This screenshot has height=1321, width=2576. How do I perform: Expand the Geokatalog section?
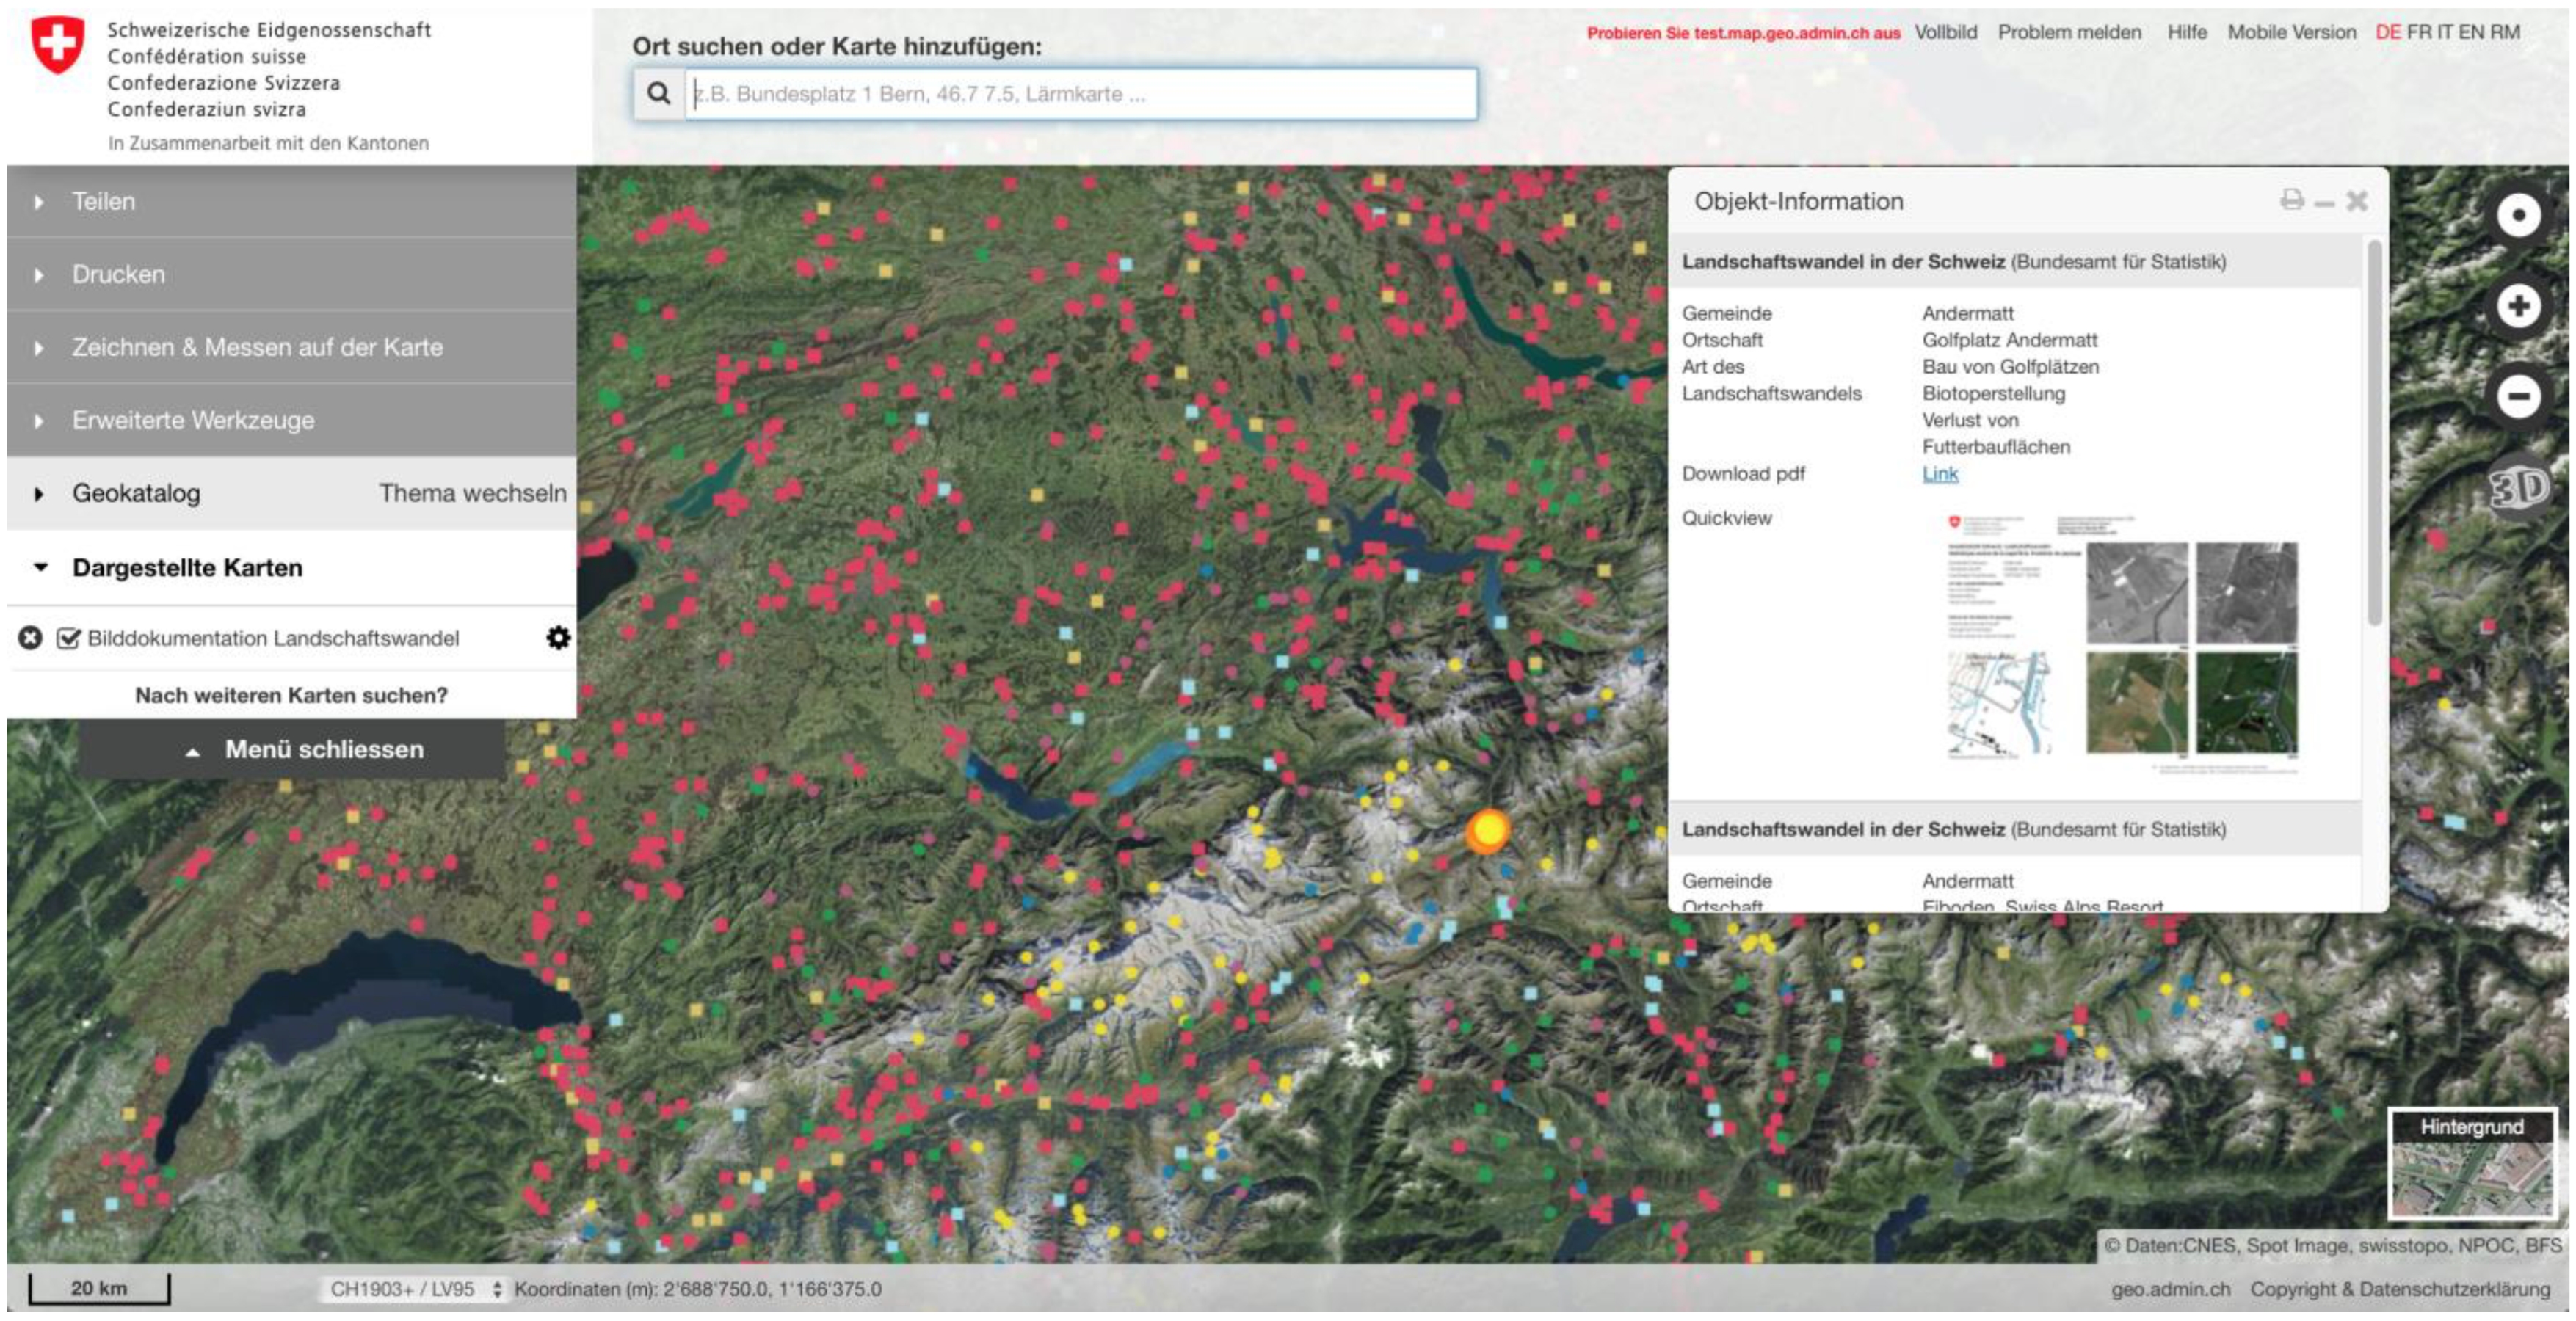coord(136,493)
